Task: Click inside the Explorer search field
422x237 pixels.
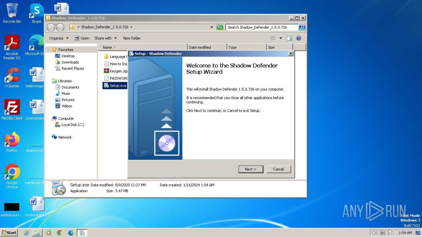Action: coord(262,27)
